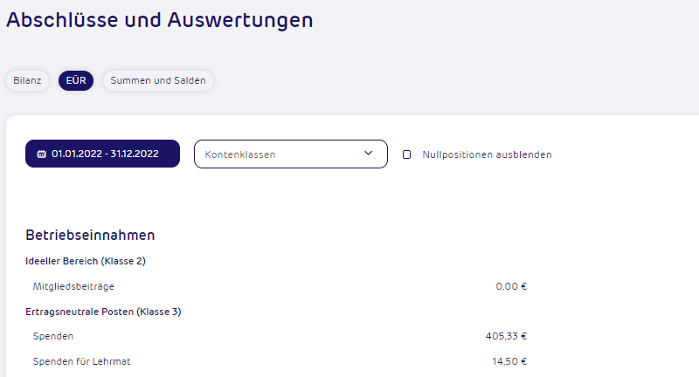Select the EÜR tab

coord(76,80)
